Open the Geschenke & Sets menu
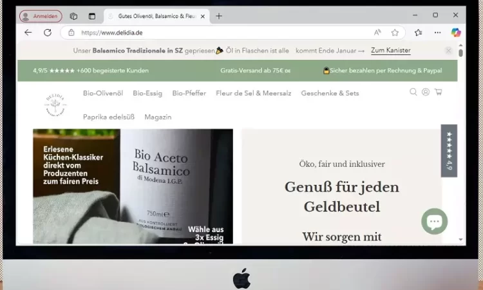Viewport: 483px width, 290px height. 330,93
